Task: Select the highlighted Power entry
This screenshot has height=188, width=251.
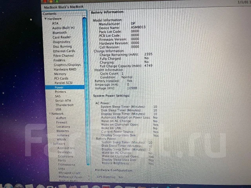Action: 65,87
